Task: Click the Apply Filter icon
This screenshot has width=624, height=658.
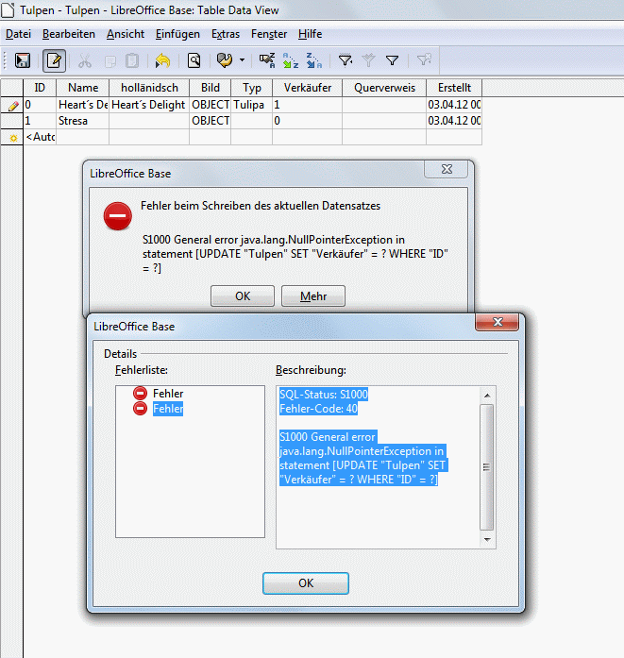Action: pyautogui.click(x=368, y=60)
